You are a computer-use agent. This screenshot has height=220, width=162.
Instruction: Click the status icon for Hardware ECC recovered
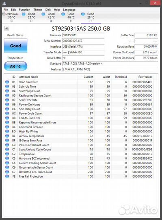tap(7, 158)
